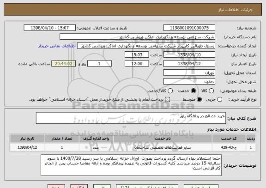Click the تعداد / مقدار column header
This screenshot has width=266, height=188.
(62, 139)
